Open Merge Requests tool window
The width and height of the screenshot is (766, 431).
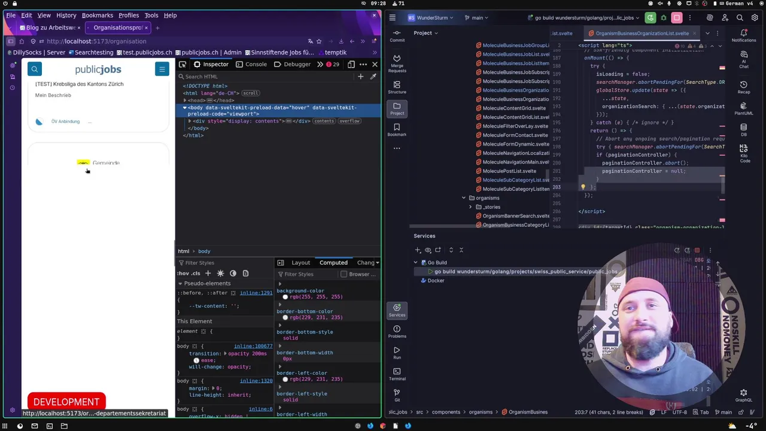397,63
